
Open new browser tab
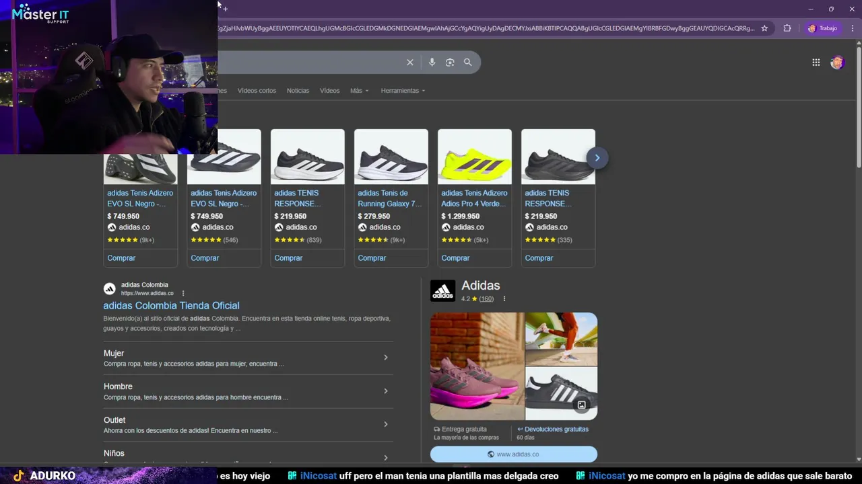225,8
